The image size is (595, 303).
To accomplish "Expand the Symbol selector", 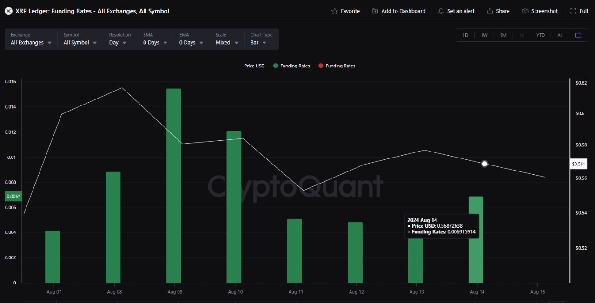I will 79,42.
